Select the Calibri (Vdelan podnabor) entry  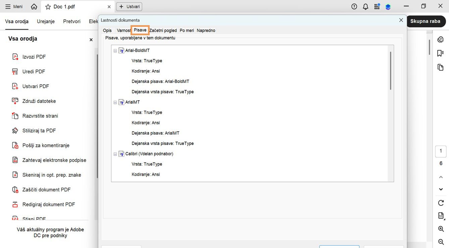pyautogui.click(x=149, y=154)
